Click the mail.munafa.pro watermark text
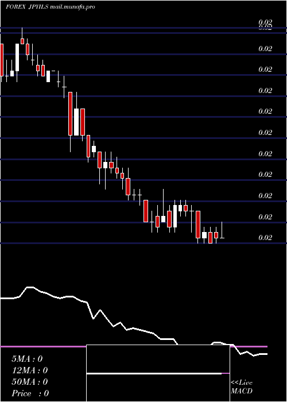 [x=72, y=7]
